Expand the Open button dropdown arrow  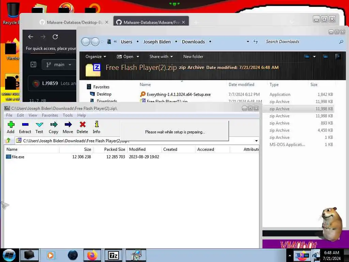click(x=138, y=57)
